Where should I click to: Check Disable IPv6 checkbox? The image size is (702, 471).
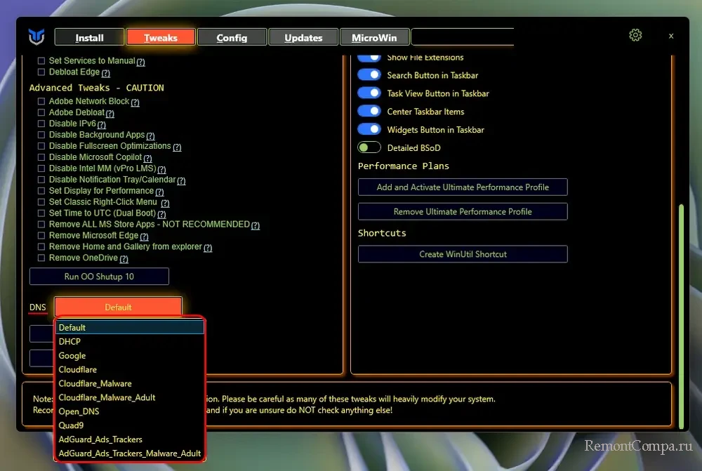(41, 124)
